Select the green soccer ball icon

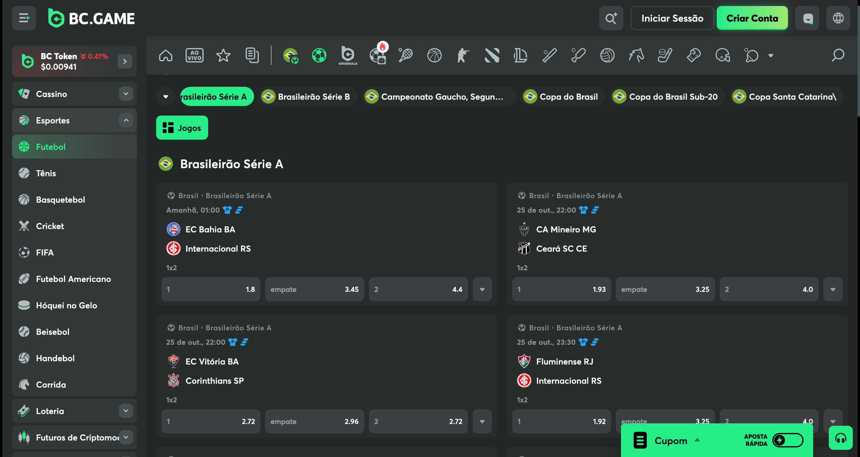[x=319, y=56]
